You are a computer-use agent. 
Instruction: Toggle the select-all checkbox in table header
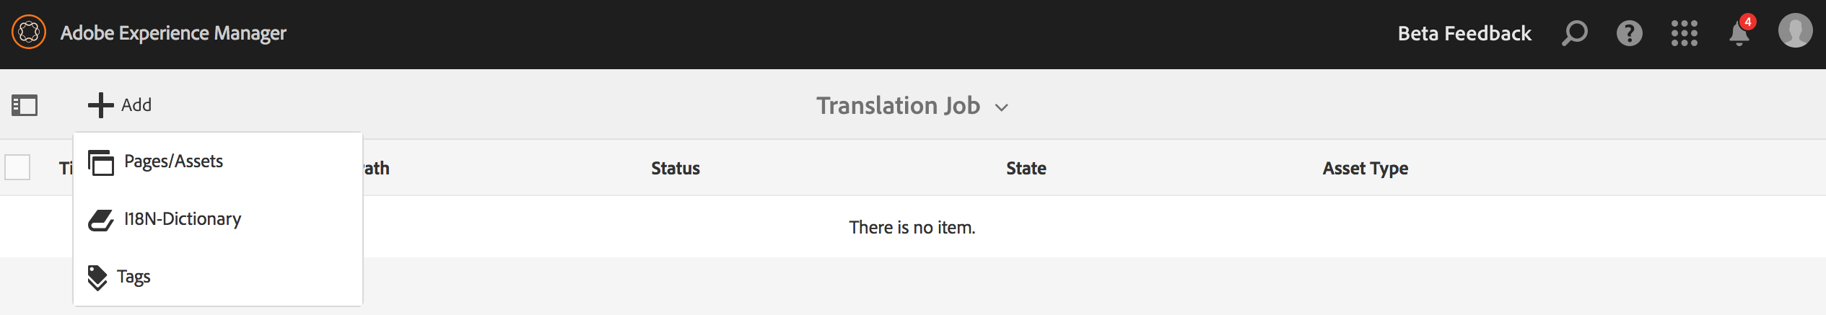tap(17, 167)
